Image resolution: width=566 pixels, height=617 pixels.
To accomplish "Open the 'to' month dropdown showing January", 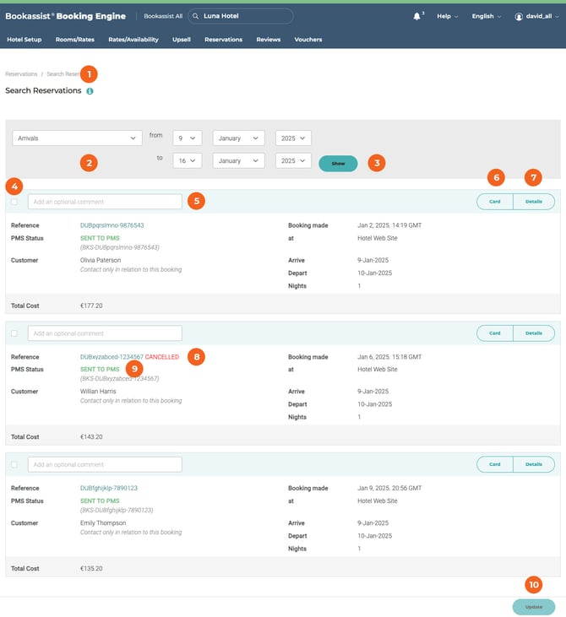I will (238, 160).
